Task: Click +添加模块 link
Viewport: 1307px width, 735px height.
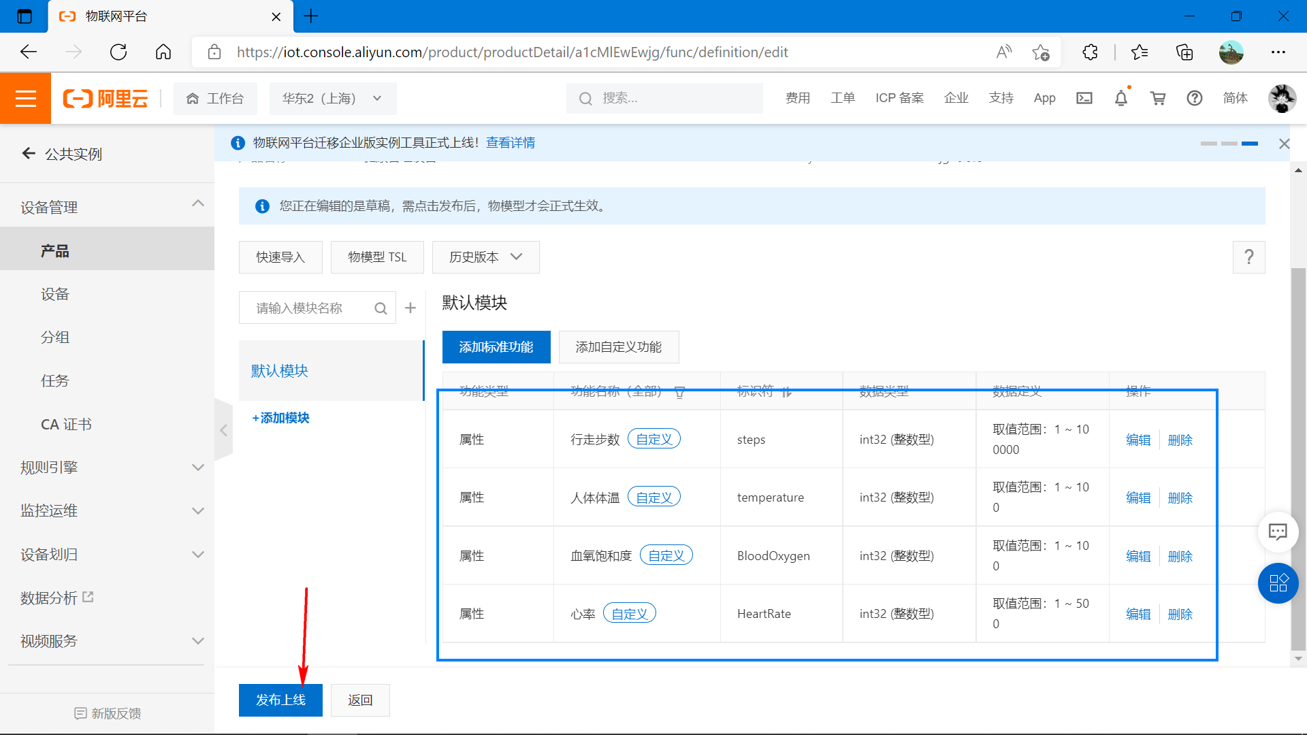Action: (280, 418)
